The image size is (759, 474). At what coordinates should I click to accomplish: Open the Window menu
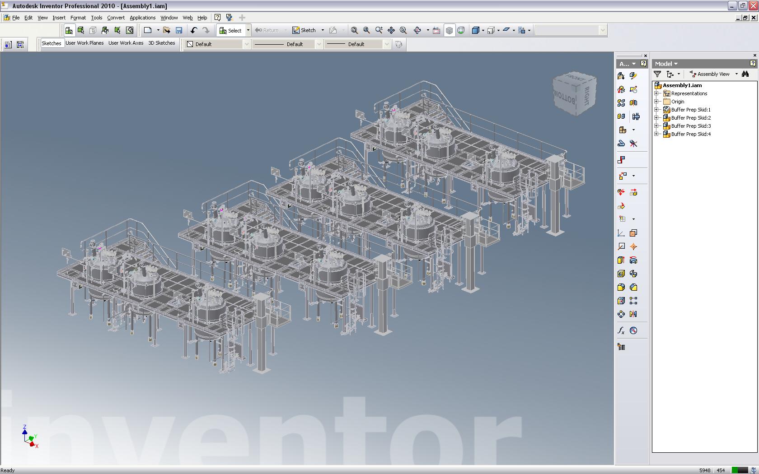click(169, 18)
